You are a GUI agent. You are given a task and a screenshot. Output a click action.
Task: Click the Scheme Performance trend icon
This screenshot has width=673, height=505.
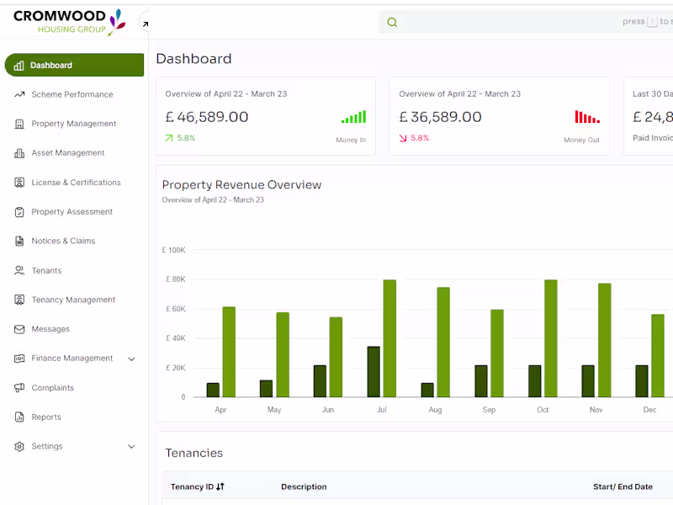point(19,94)
